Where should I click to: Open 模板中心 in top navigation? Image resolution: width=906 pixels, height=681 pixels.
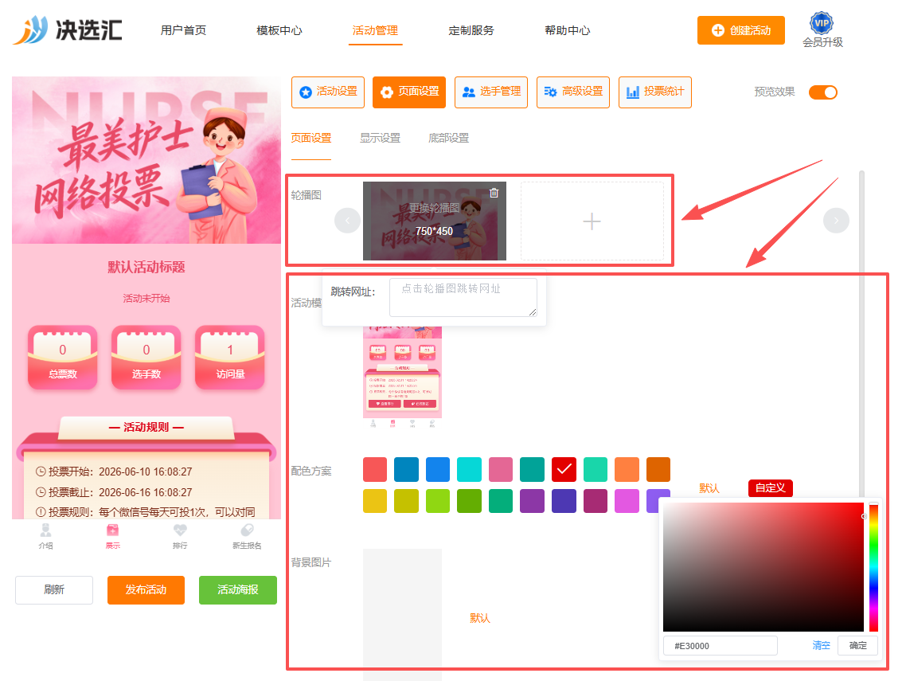click(279, 30)
